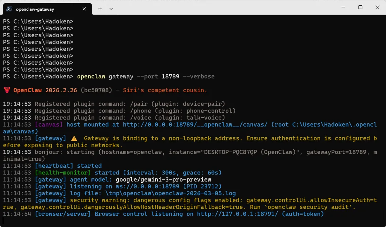
Task: Click the '[browser/server]' log tag
Action: pos(63,214)
